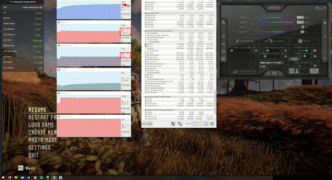Click the clock icon in HWiNFO toolbar
This screenshot has width=332, height=180.
click(194, 124)
